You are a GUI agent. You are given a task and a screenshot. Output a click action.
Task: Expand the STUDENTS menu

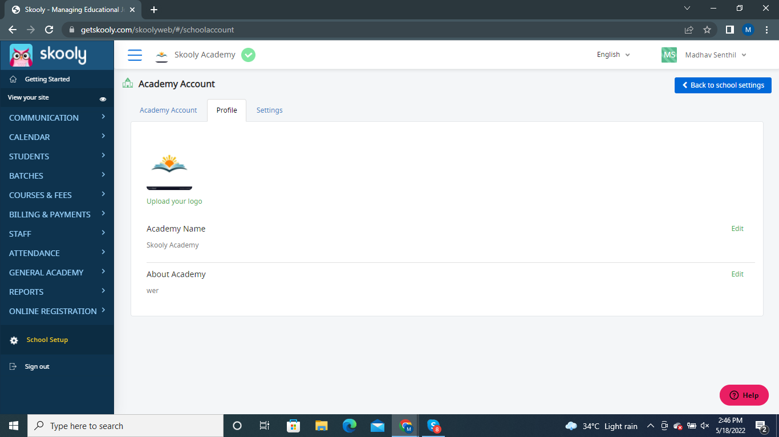tap(57, 156)
